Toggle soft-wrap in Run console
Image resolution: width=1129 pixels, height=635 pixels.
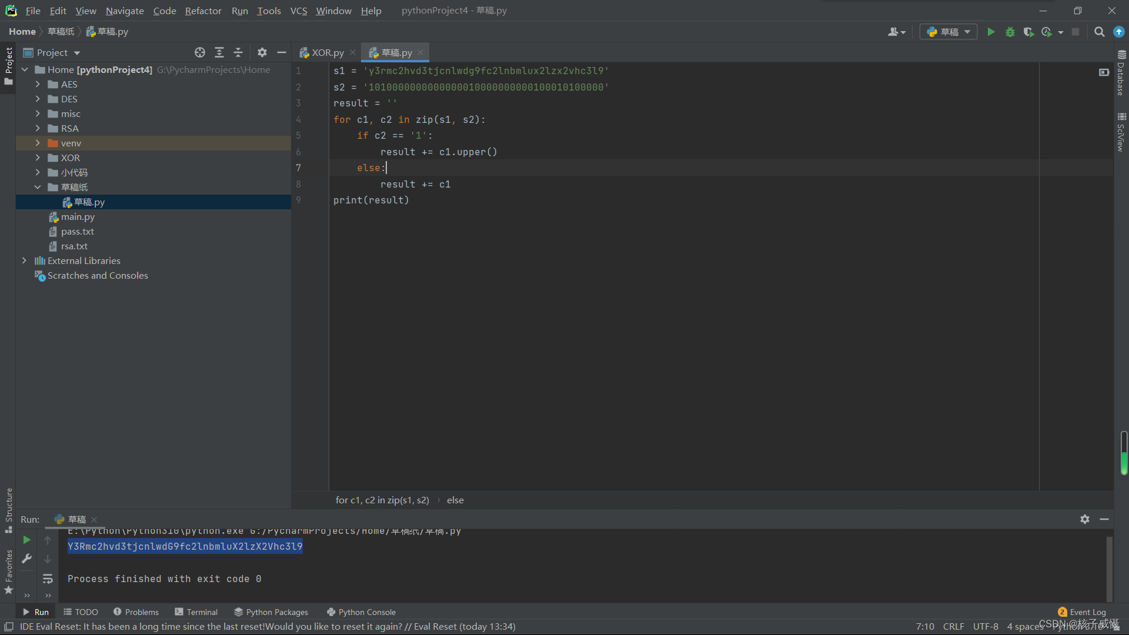coord(48,579)
